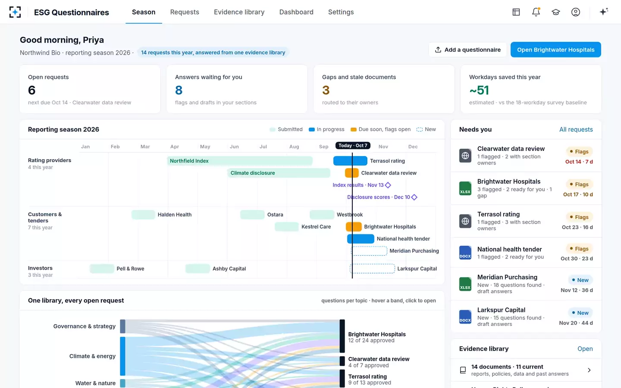The image size is (621, 388).
Task: Click the Climate & energy topic node
Action: pos(123,356)
